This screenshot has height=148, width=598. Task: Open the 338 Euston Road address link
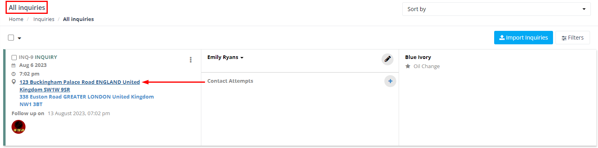point(86,101)
